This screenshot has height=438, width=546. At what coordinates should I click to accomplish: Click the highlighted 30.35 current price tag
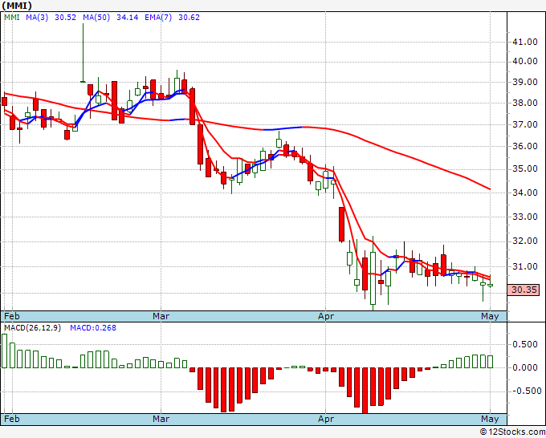click(x=524, y=290)
